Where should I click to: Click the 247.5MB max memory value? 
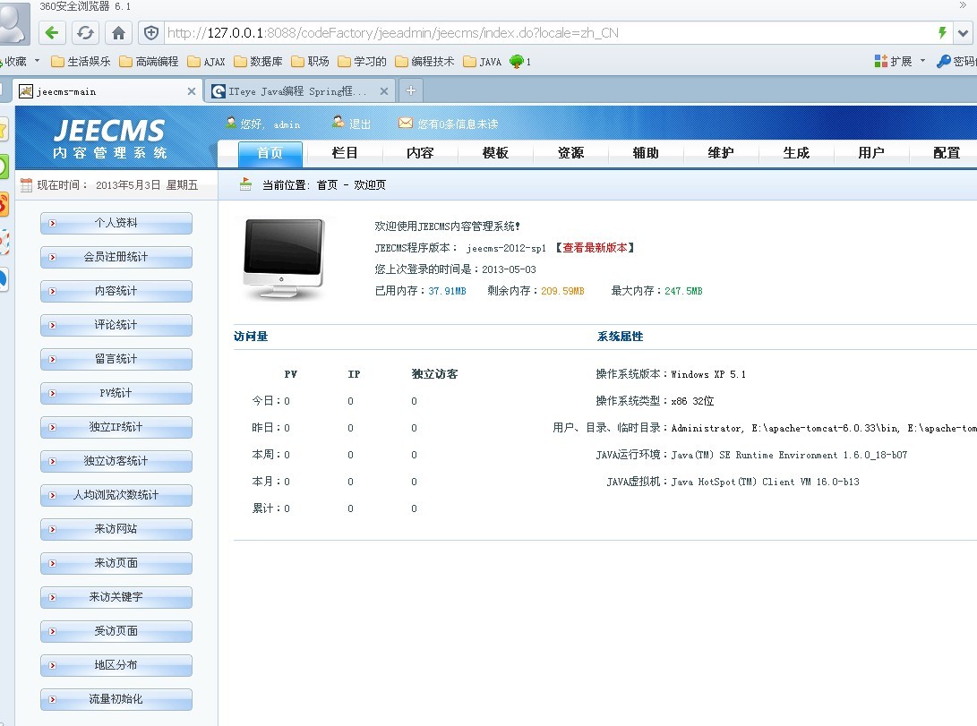pyautogui.click(x=683, y=291)
